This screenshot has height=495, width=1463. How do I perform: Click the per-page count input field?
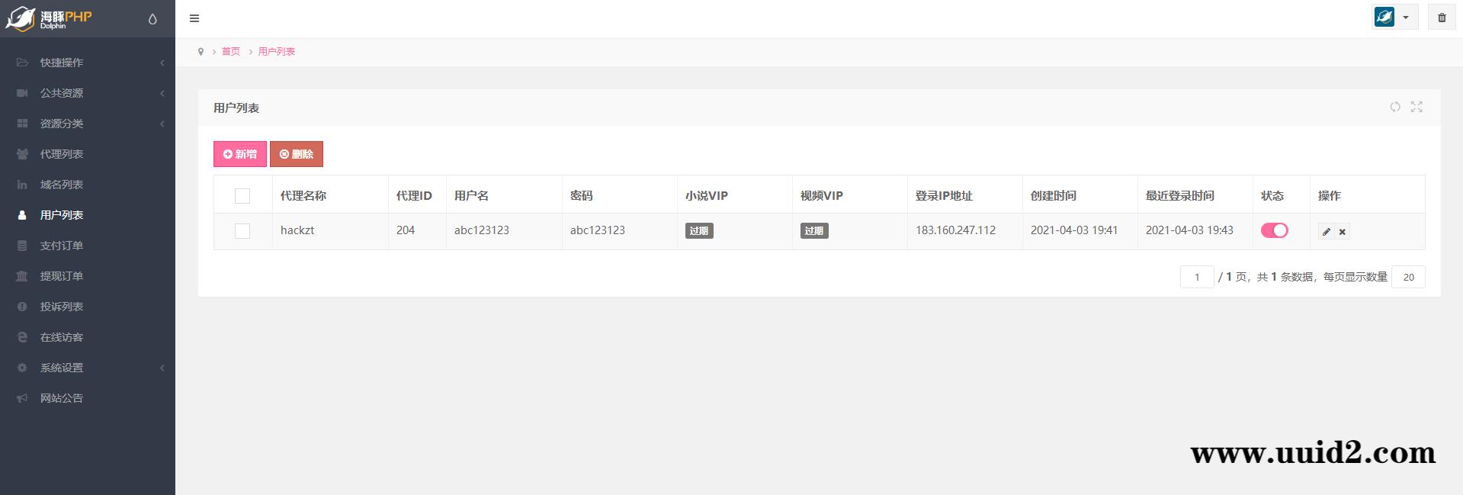(1408, 277)
